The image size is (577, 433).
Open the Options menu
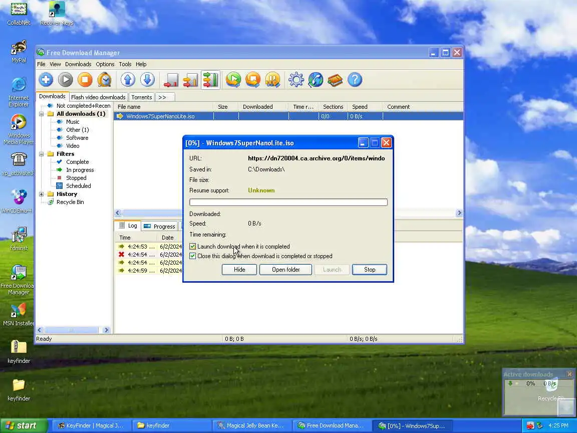(x=105, y=64)
